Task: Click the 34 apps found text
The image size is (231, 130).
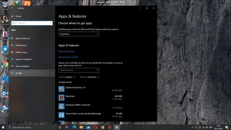Action: (65, 82)
